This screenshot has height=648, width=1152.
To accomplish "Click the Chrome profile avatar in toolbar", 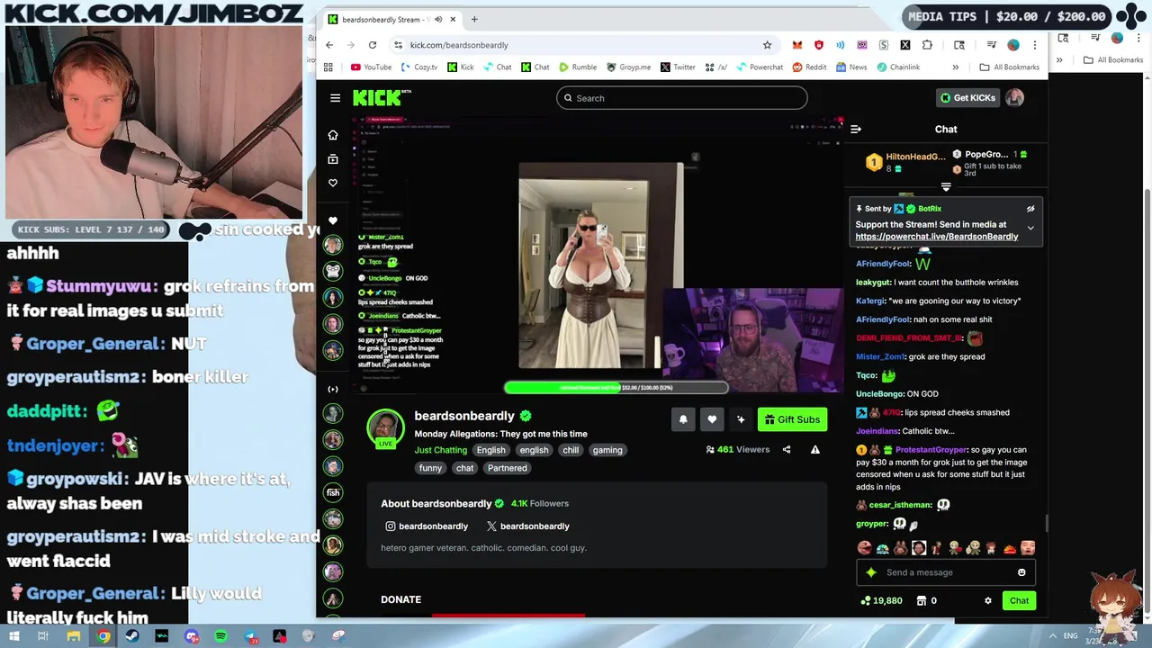I will click(x=1013, y=45).
